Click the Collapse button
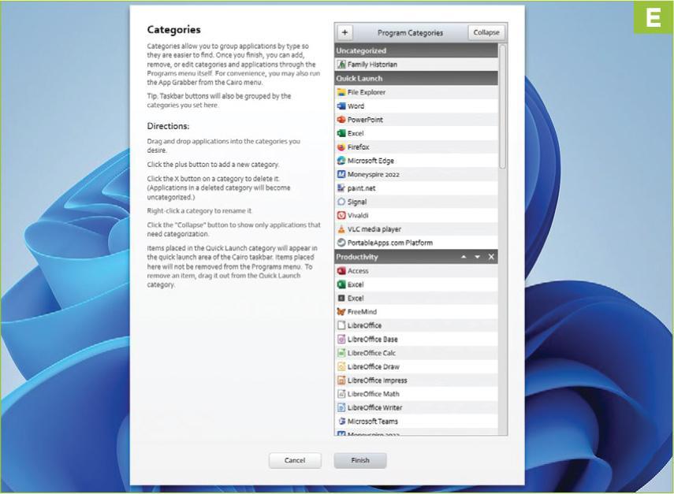This screenshot has height=494, width=674. pos(486,32)
